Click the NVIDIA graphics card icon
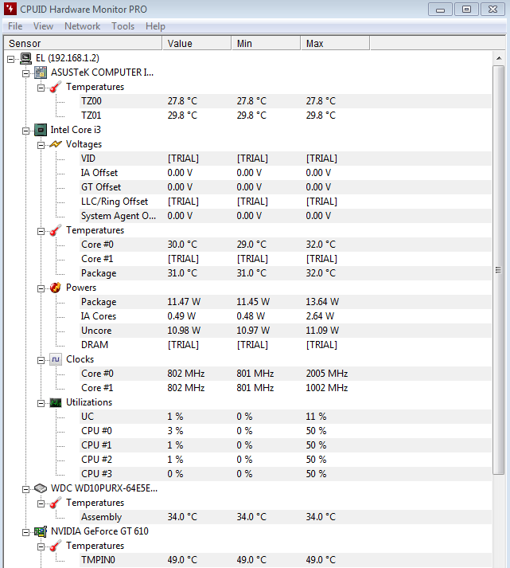The height and width of the screenshot is (568, 510). tap(41, 531)
